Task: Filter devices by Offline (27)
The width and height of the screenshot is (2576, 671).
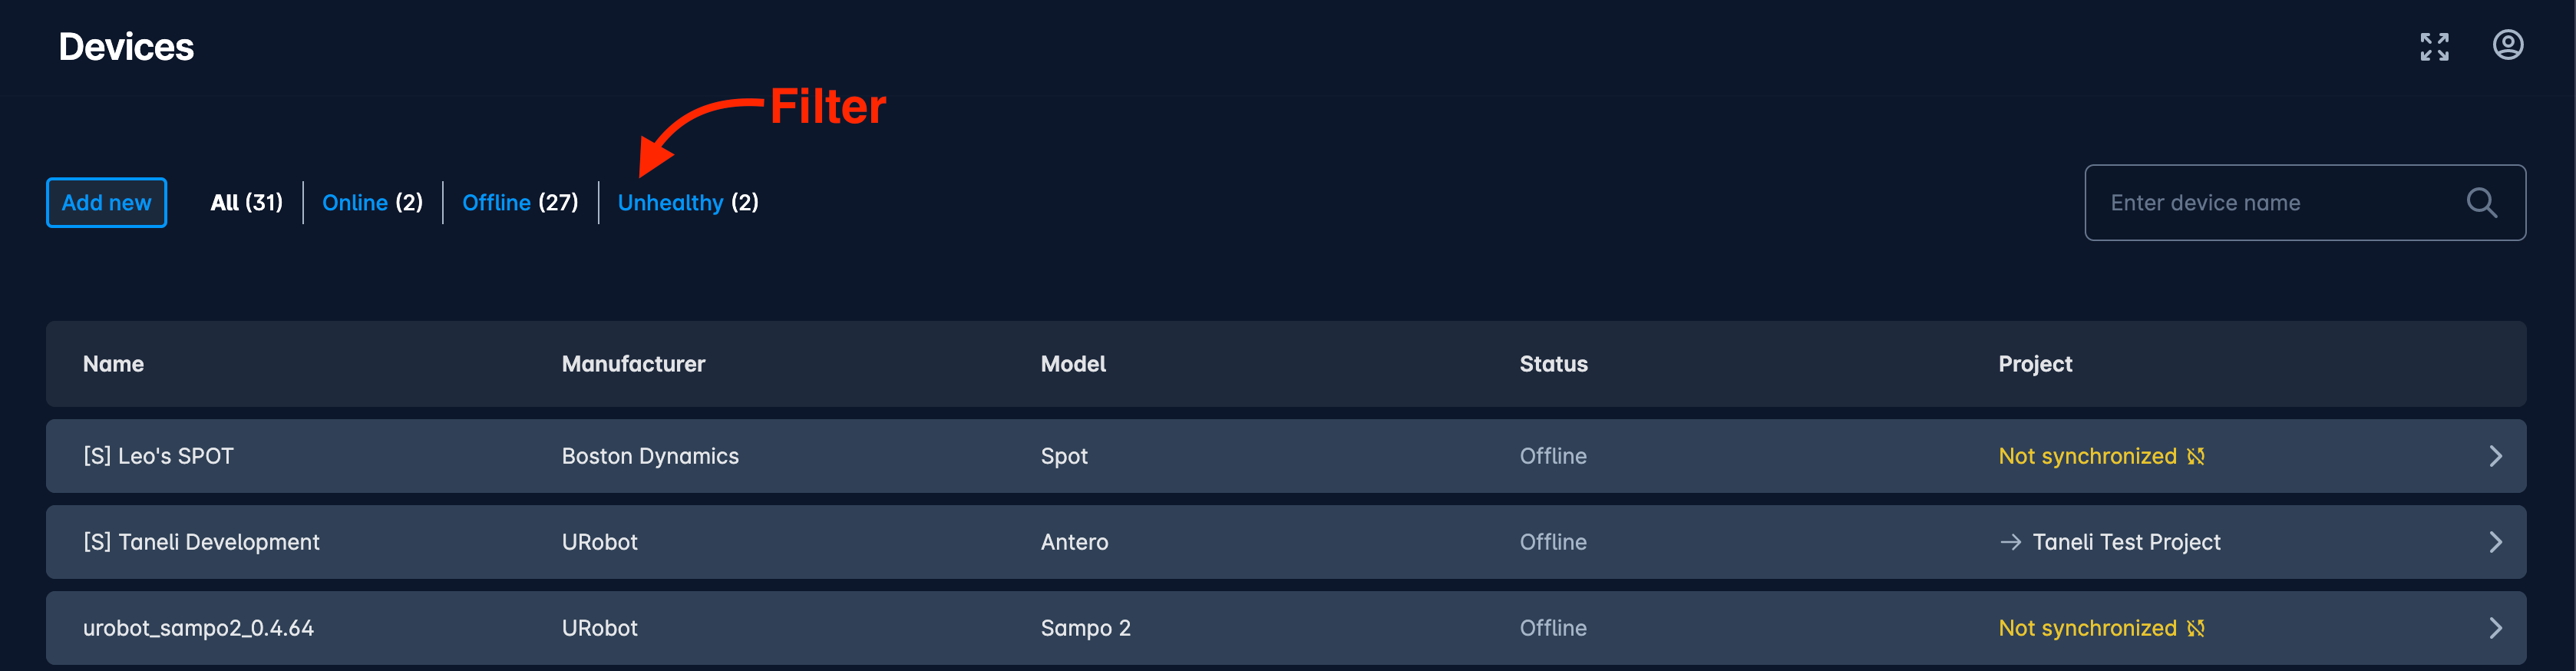Action: pyautogui.click(x=520, y=203)
